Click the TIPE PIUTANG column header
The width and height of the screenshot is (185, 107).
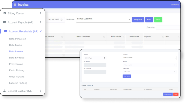point(127,89)
